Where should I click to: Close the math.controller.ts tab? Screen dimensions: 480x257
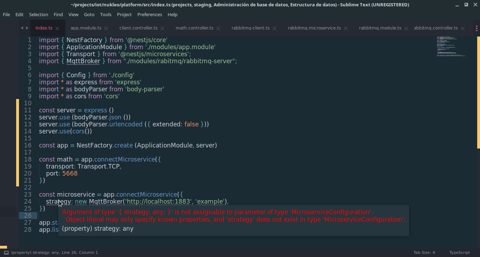pyautogui.click(x=218, y=28)
